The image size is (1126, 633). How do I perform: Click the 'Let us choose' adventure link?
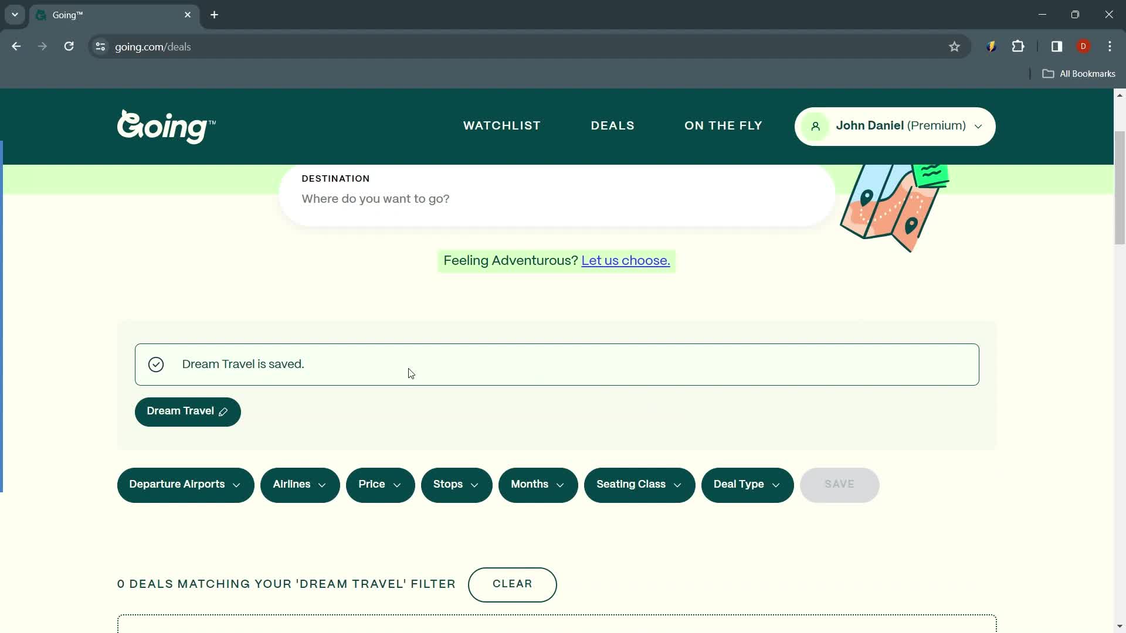626,260
